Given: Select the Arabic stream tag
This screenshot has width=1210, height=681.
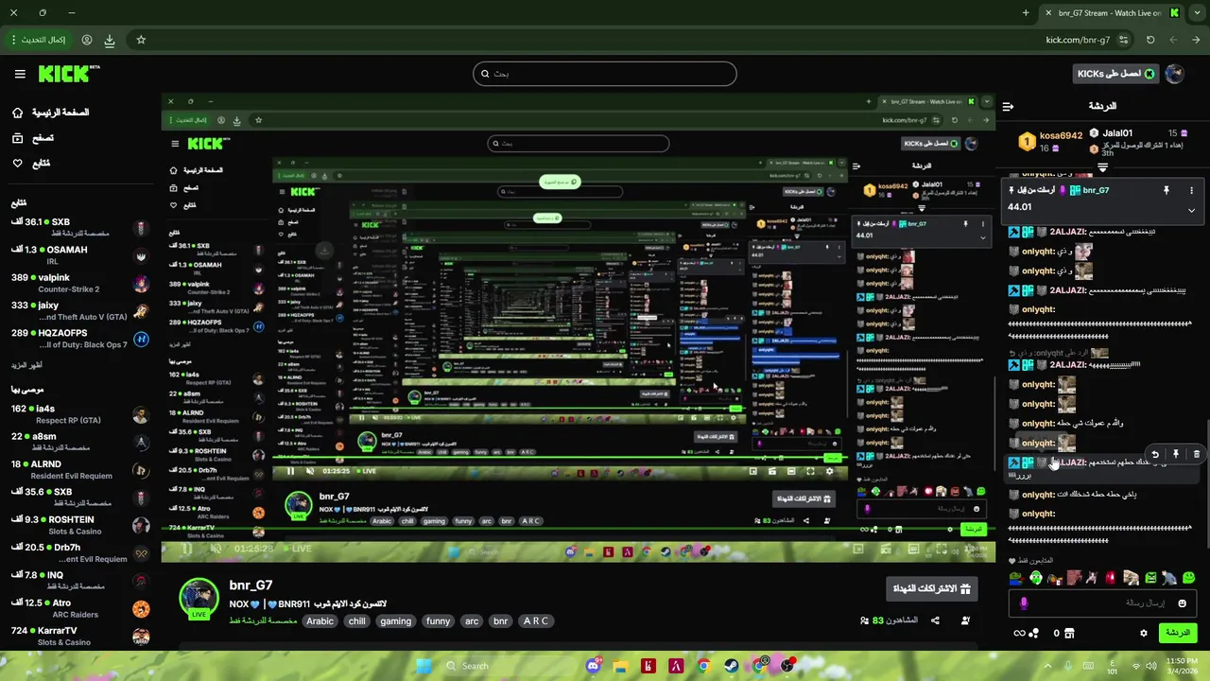Looking at the screenshot, I should pos(320,621).
